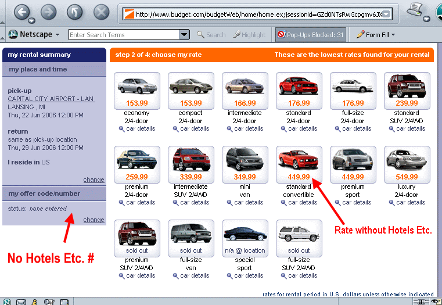Select the standard convertible 449.99 thumbnail

[299, 164]
